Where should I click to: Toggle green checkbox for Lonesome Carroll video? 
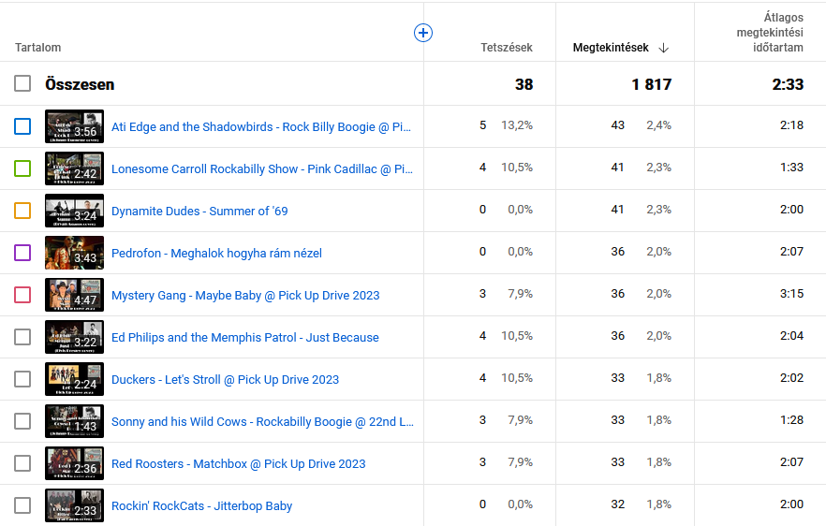click(x=22, y=168)
